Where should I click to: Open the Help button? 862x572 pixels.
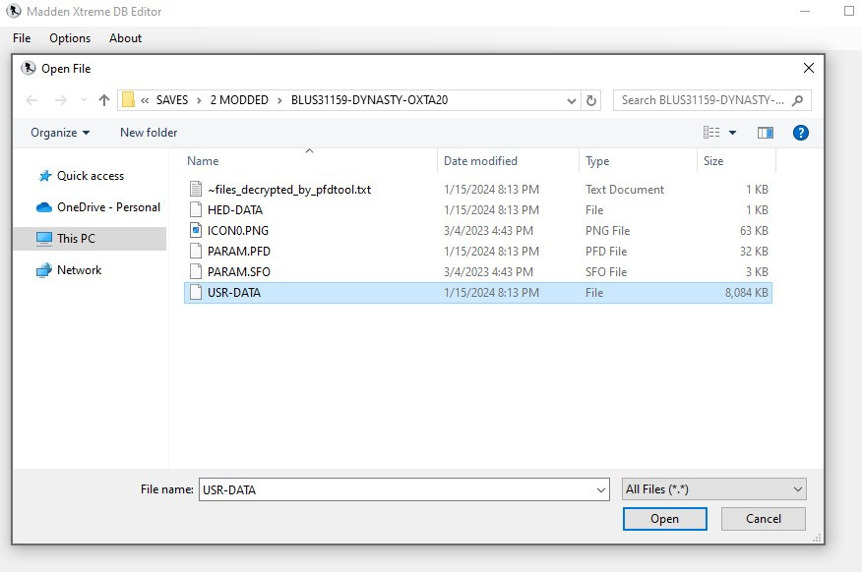(800, 133)
